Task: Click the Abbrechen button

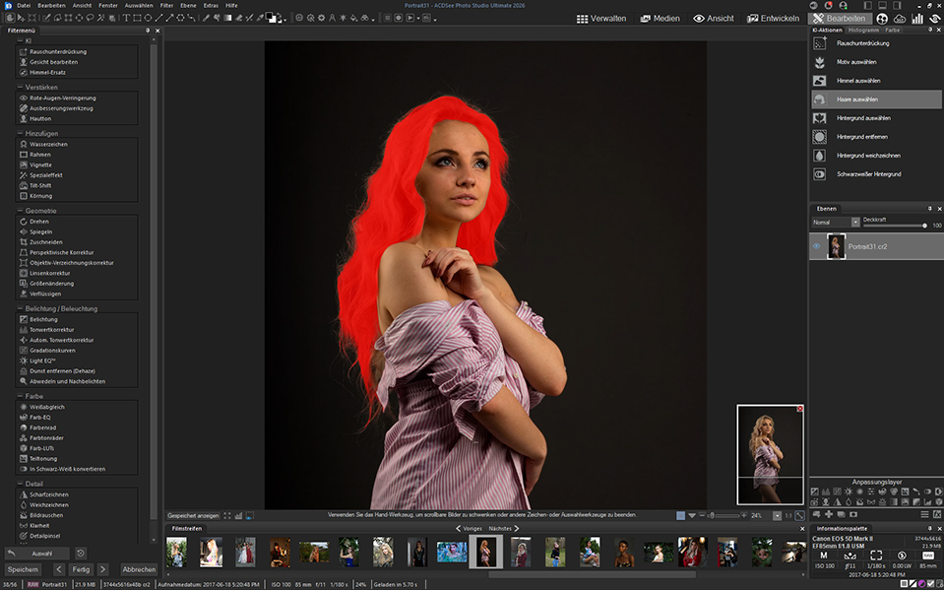Action: coord(138,569)
